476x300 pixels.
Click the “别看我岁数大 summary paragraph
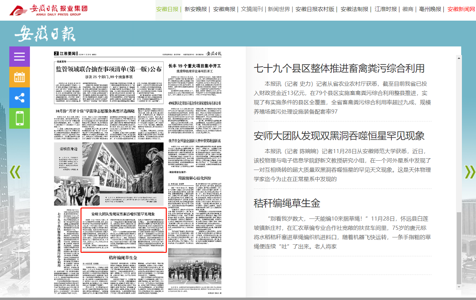342,233
